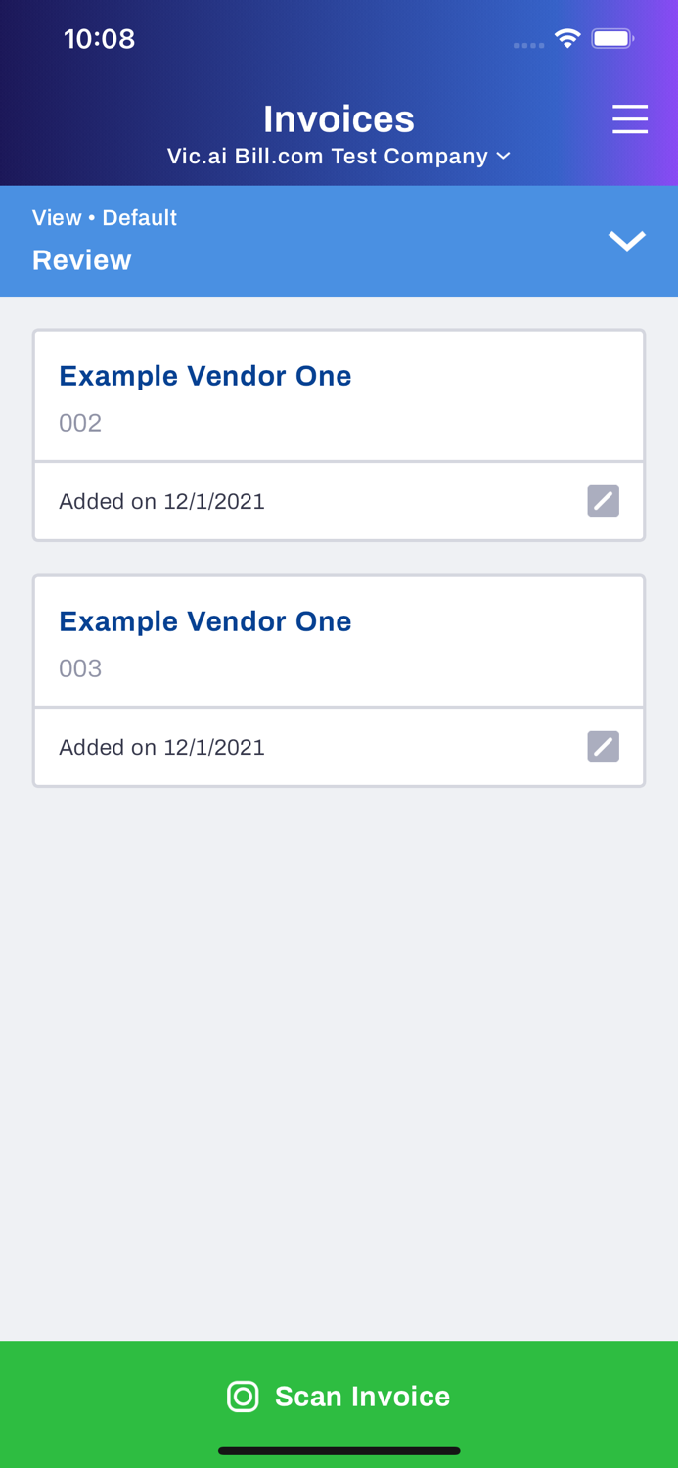The width and height of the screenshot is (678, 1468).
Task: Click the Added on 12/1/2021 text for invoice 002
Action: [x=162, y=500]
